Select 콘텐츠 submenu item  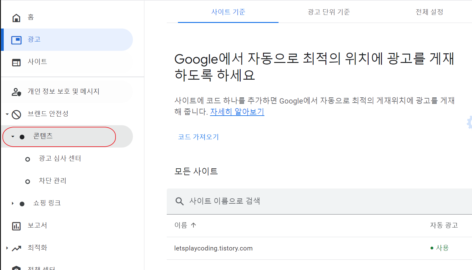(67, 136)
